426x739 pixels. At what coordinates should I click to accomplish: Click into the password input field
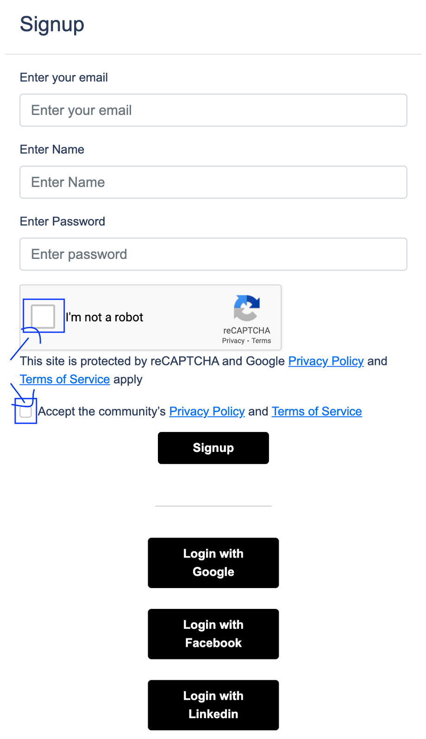pyautogui.click(x=213, y=254)
